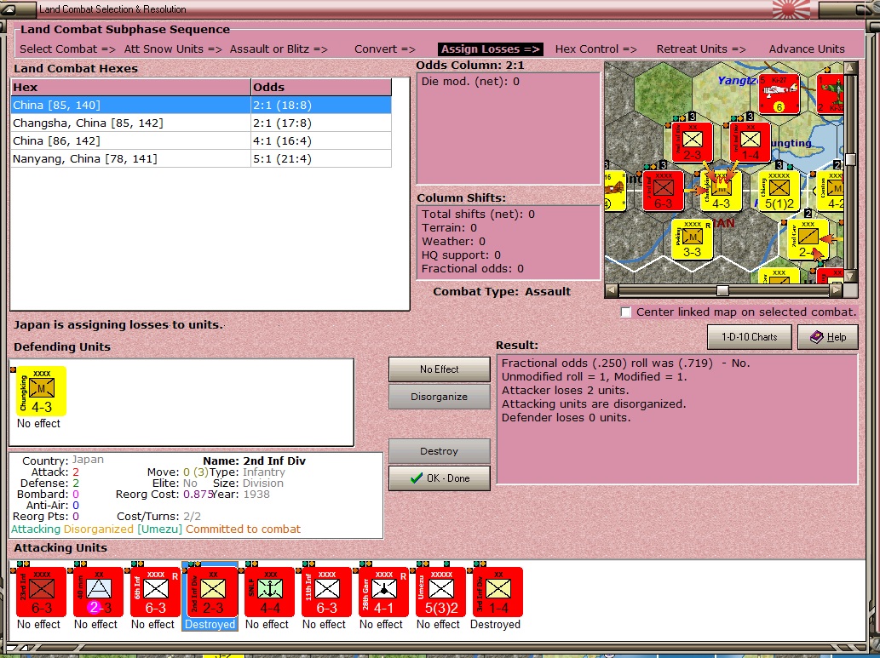
Task: Click the Assign Losses subphase step
Action: tap(491, 49)
